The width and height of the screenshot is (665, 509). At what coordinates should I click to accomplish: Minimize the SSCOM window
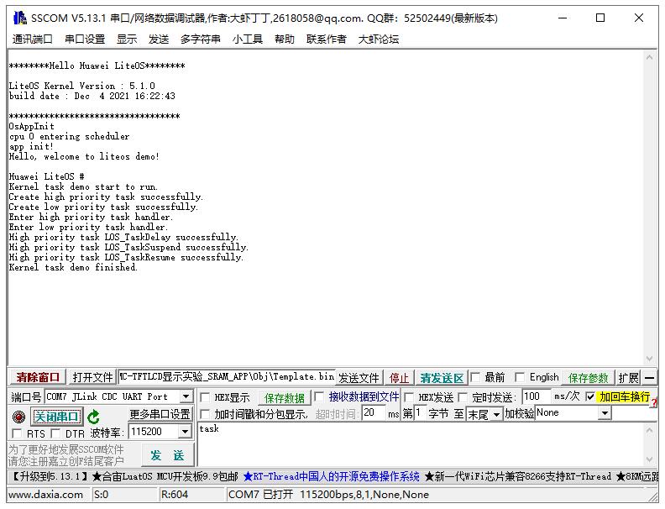coord(563,18)
